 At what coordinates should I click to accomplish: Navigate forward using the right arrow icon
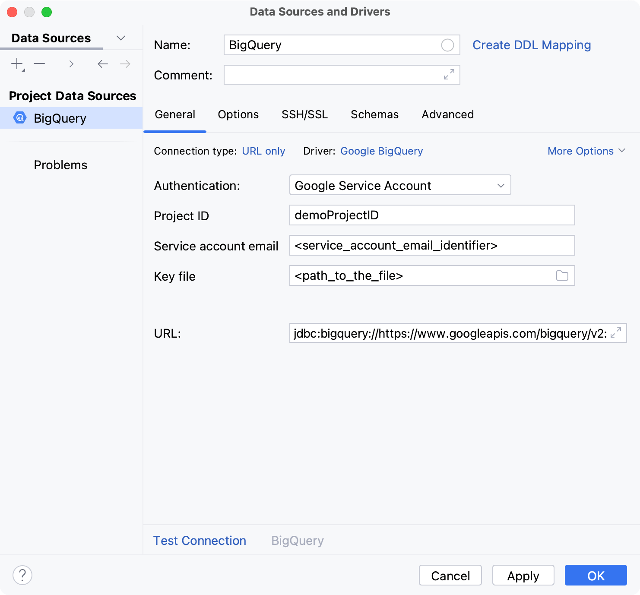point(125,63)
